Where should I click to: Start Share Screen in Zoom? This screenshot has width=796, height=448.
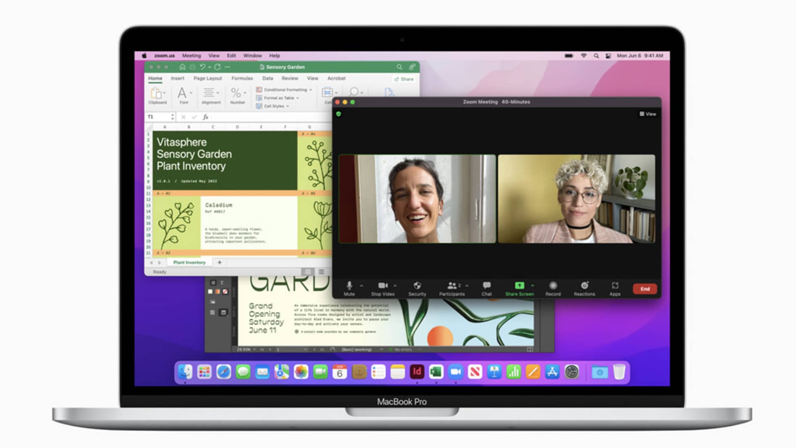519,288
